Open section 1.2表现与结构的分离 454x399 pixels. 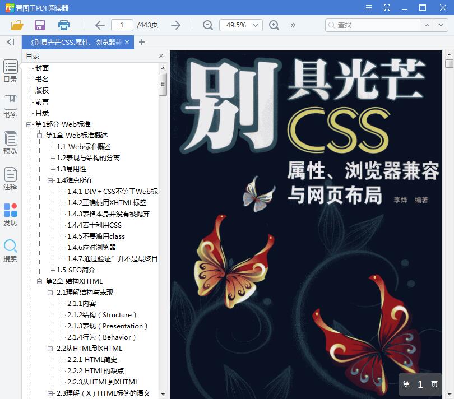89,158
